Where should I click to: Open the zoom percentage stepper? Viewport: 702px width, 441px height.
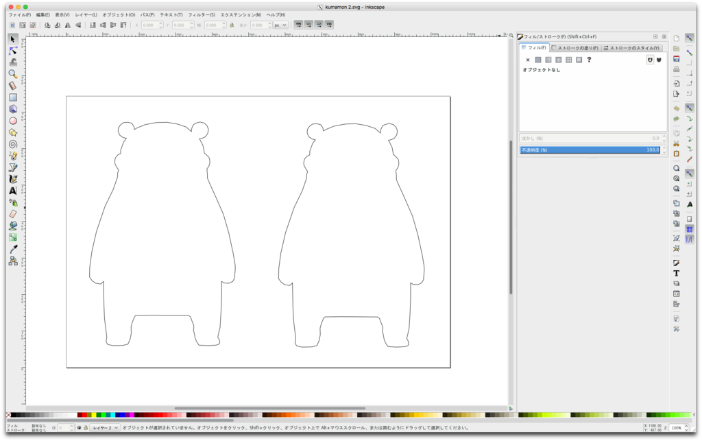click(x=686, y=427)
